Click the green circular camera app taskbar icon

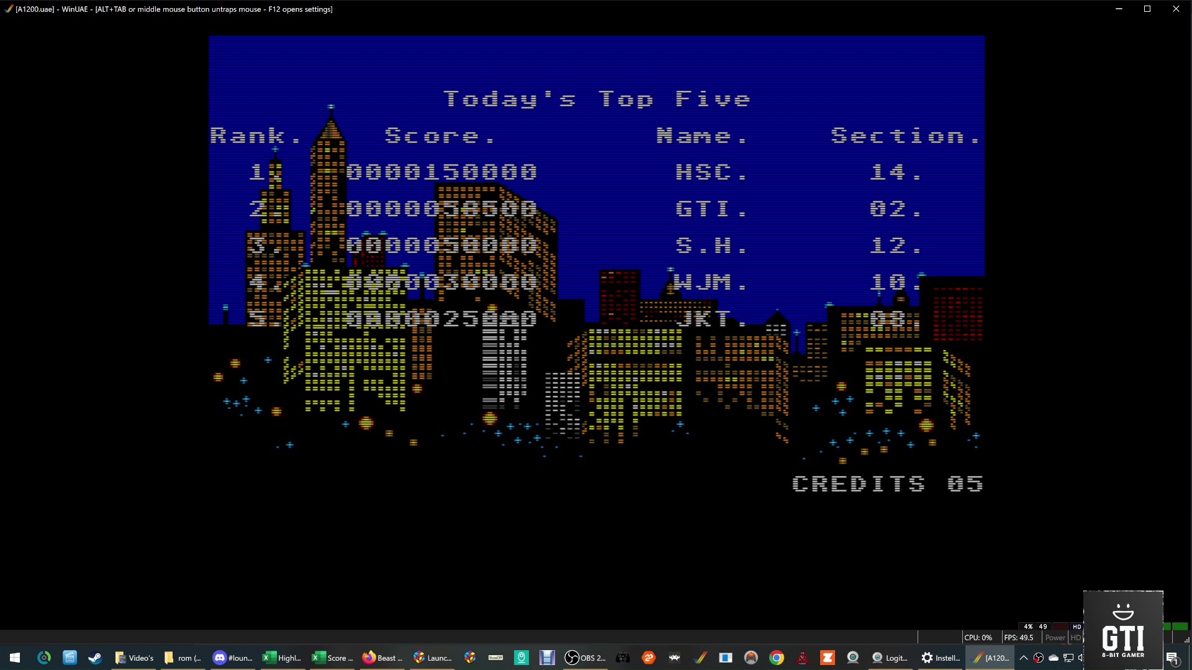[x=44, y=658]
